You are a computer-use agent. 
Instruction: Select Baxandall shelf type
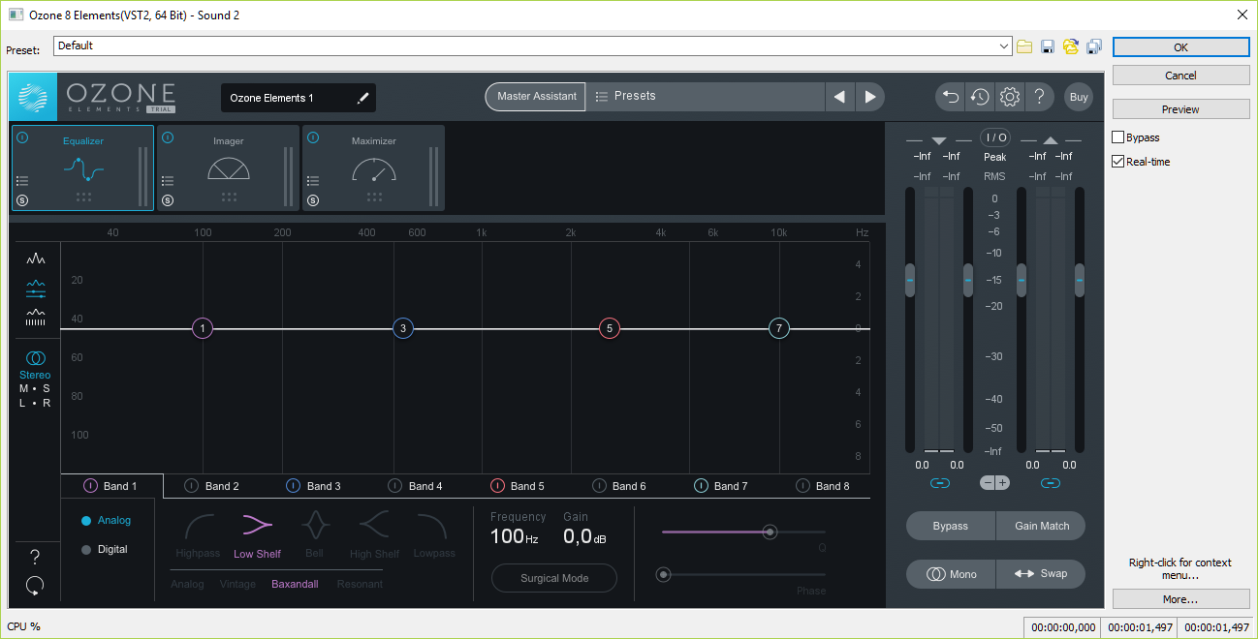(x=295, y=584)
